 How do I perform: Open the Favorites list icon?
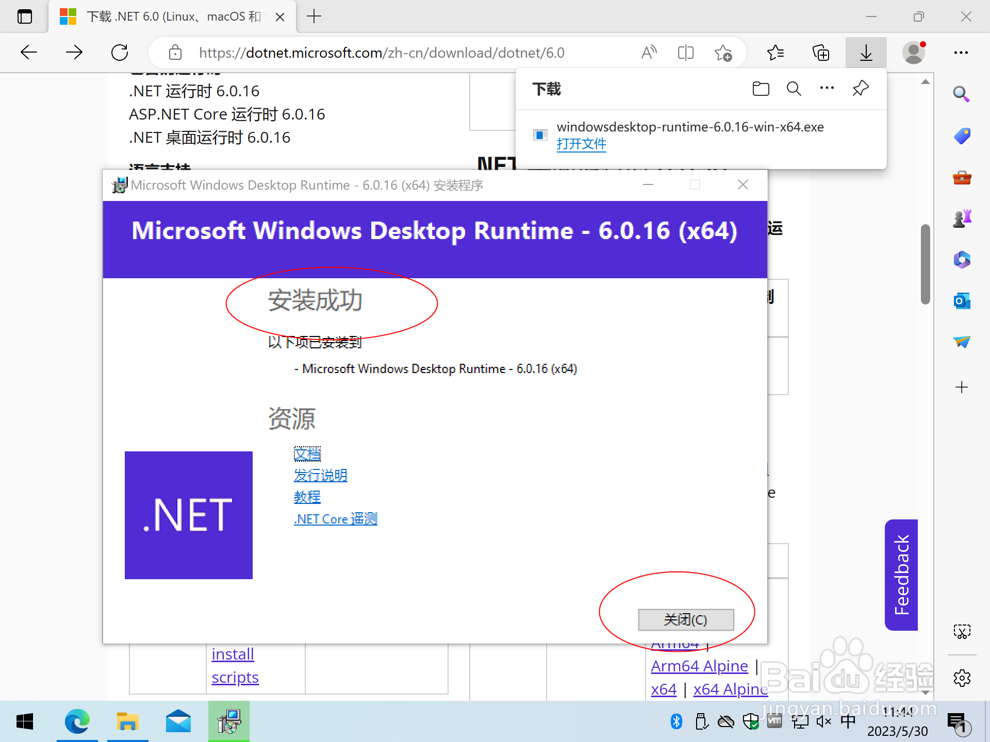pyautogui.click(x=775, y=53)
